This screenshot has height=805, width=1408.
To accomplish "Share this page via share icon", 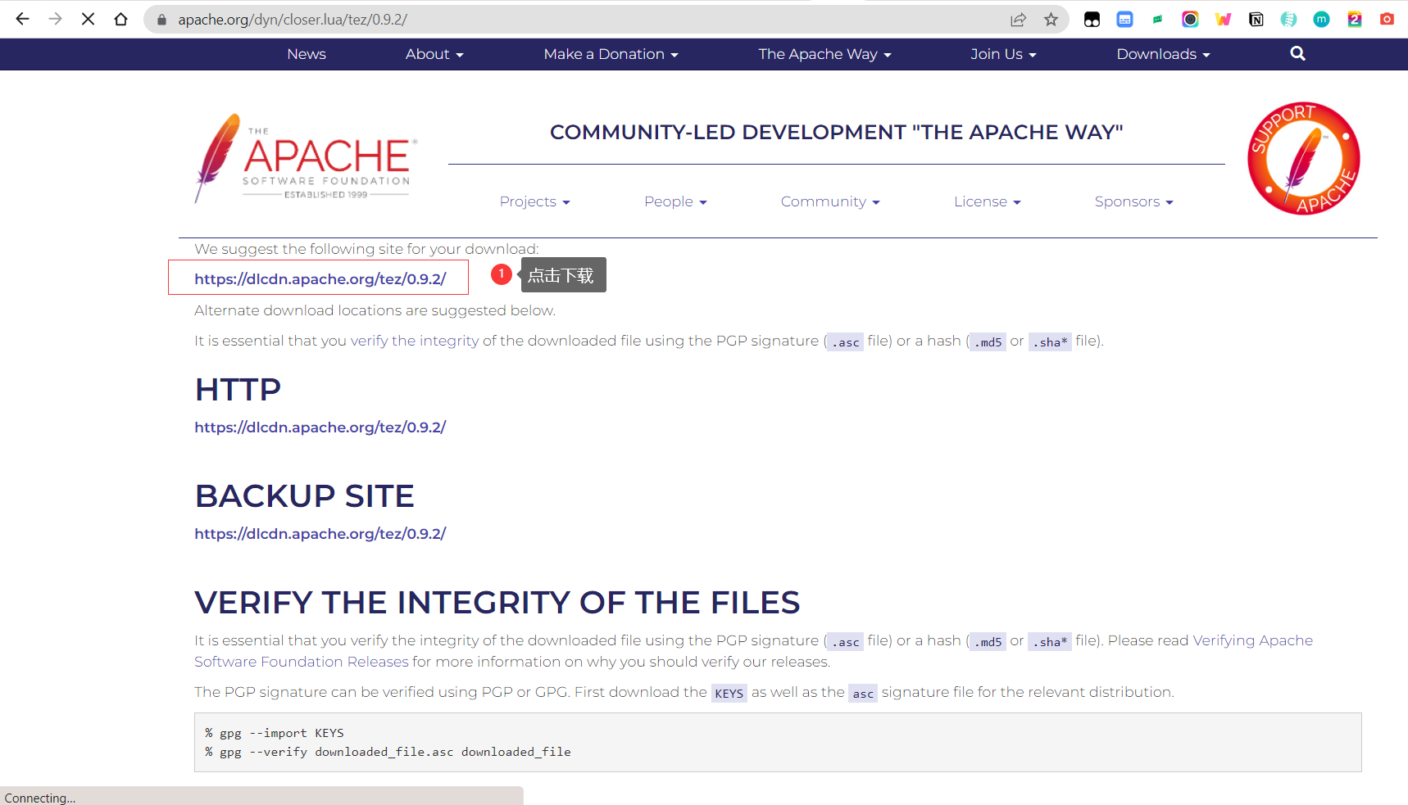I will pyautogui.click(x=1018, y=20).
